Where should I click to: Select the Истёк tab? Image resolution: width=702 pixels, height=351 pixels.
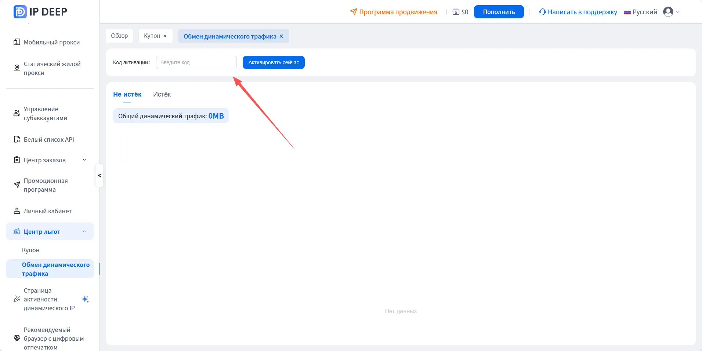click(162, 94)
